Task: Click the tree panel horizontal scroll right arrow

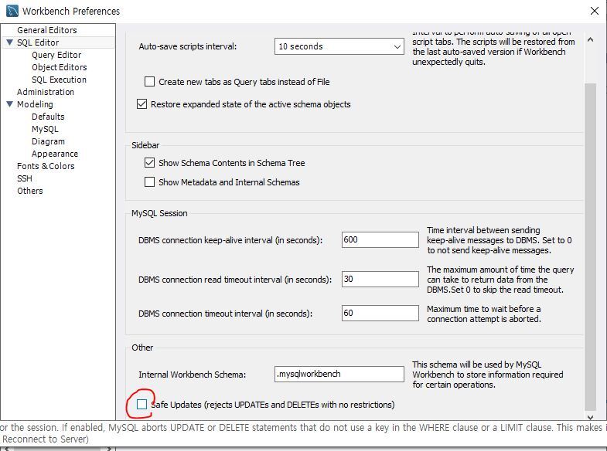Action: click(109, 449)
